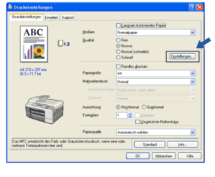Click the Standard button
This screenshot has width=215, height=177.
pyautogui.click(x=150, y=144)
